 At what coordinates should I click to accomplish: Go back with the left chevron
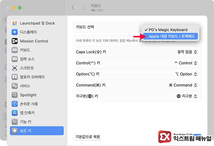point(73,8)
